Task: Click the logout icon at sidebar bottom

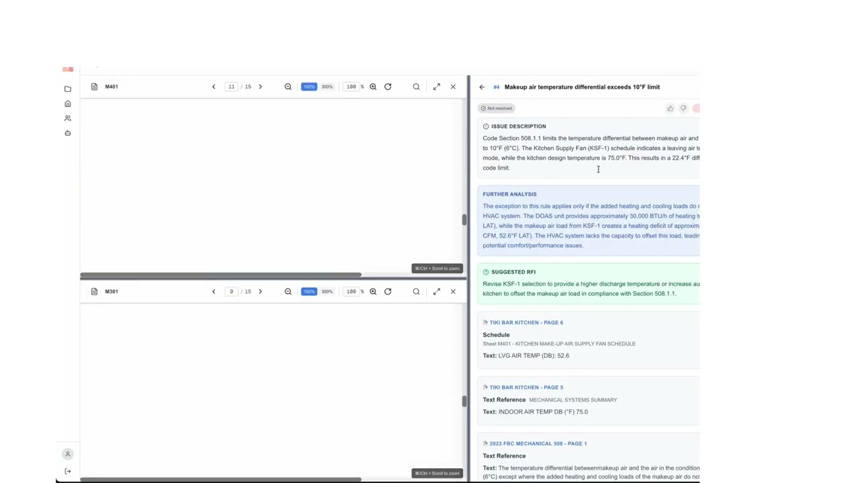Action: coord(68,471)
